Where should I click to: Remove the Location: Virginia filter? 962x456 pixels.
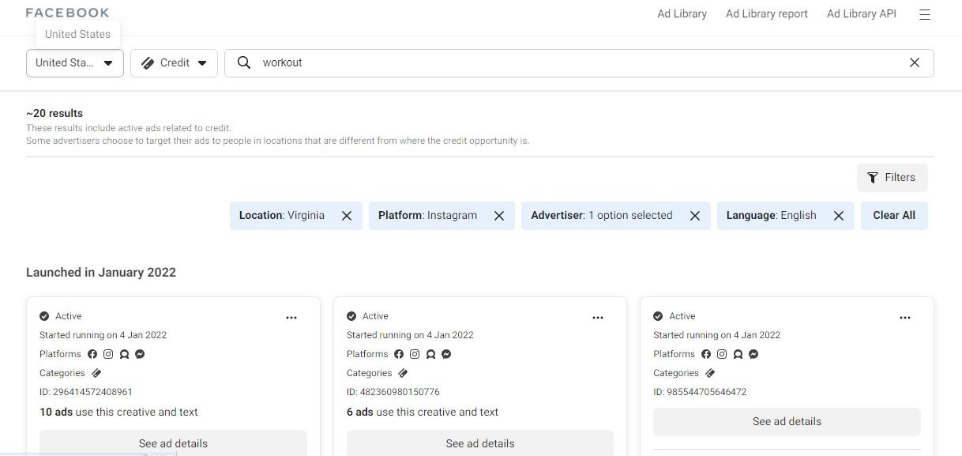pos(347,216)
